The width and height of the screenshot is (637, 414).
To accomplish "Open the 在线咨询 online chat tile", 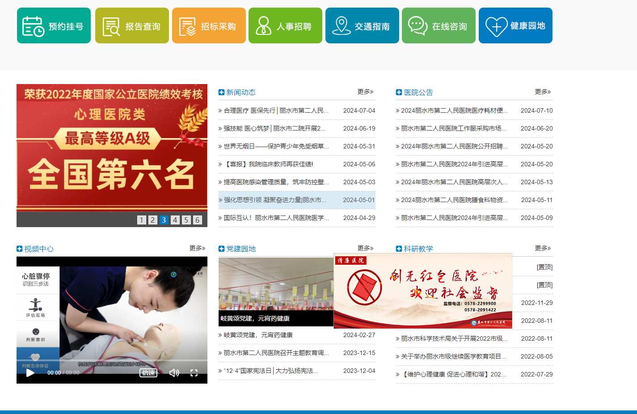I will pos(439,25).
